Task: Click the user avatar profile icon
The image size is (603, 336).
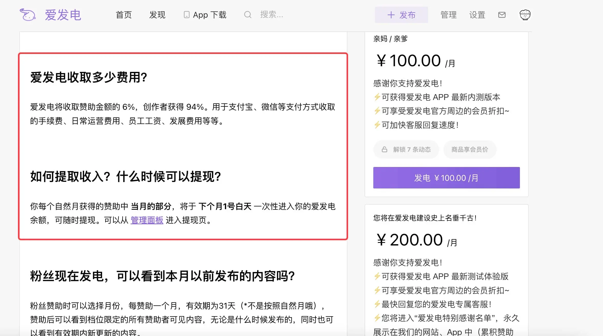Action: click(525, 15)
